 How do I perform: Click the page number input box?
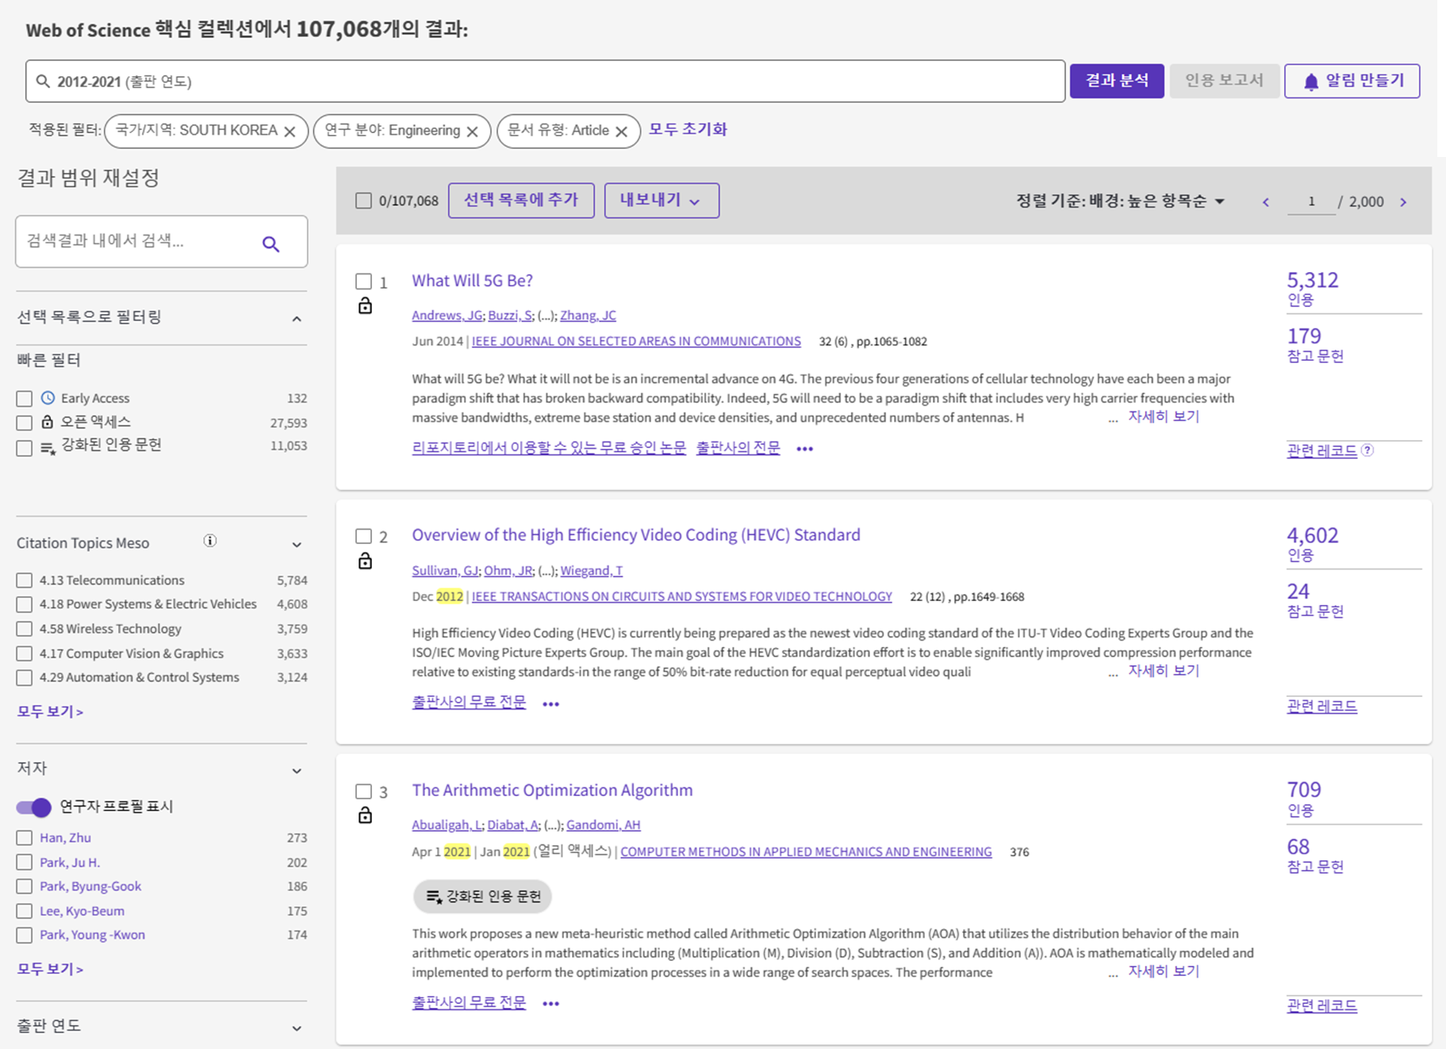1311,201
